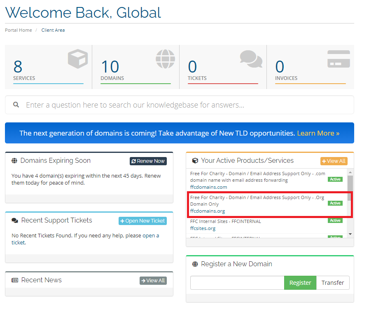Click the Register a New Domain globe icon
This screenshot has width=369, height=319.
point(194,264)
